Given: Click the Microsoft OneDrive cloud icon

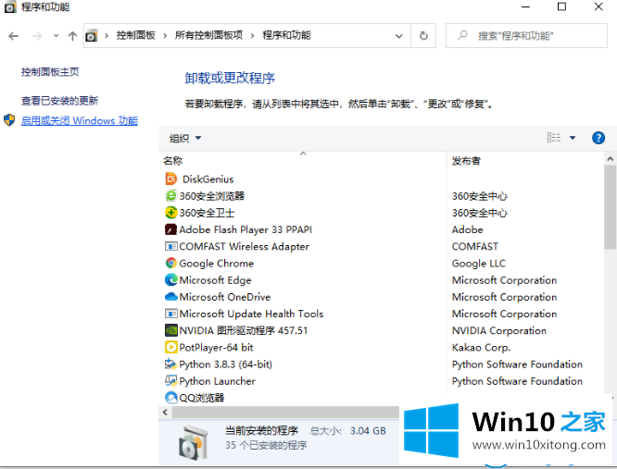Looking at the screenshot, I should [x=170, y=297].
